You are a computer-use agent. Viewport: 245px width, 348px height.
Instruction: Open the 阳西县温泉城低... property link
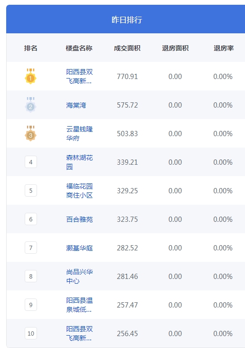pos(79,305)
